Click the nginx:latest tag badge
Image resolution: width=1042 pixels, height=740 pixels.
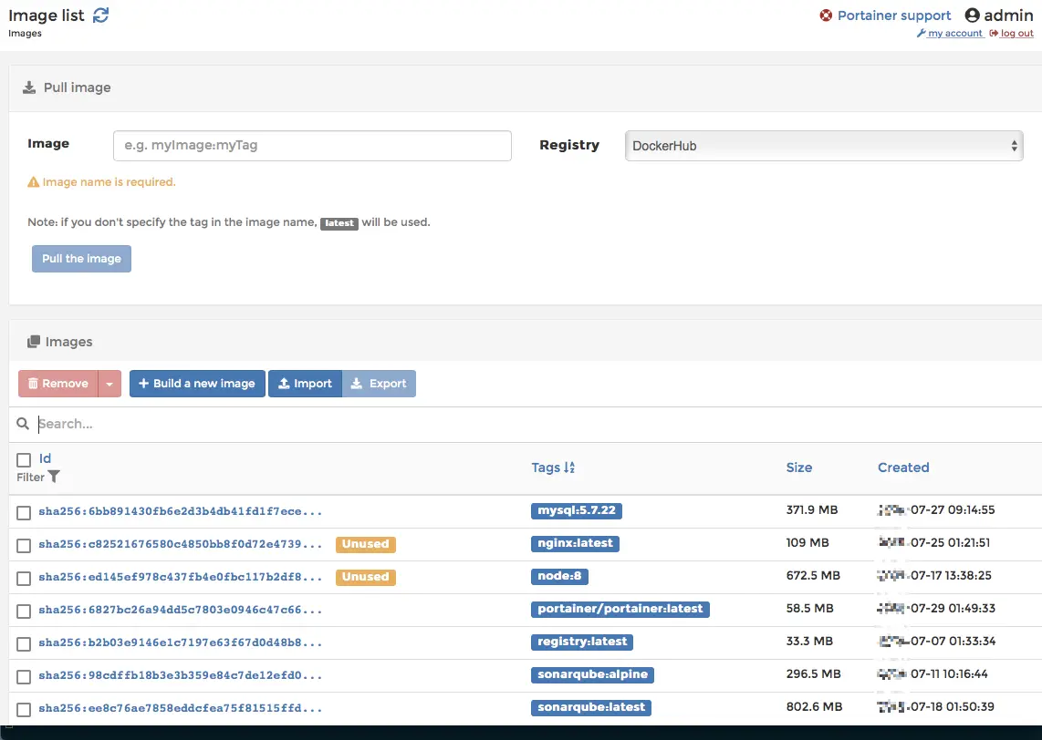click(x=575, y=543)
